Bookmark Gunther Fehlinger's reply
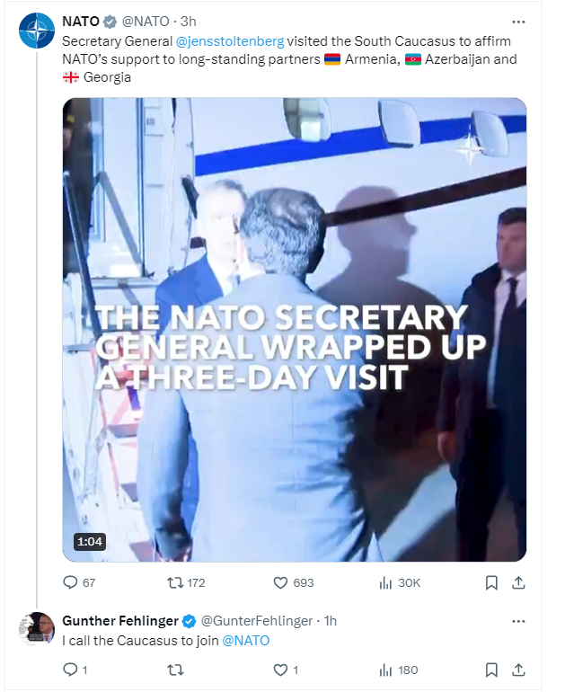 (x=491, y=670)
